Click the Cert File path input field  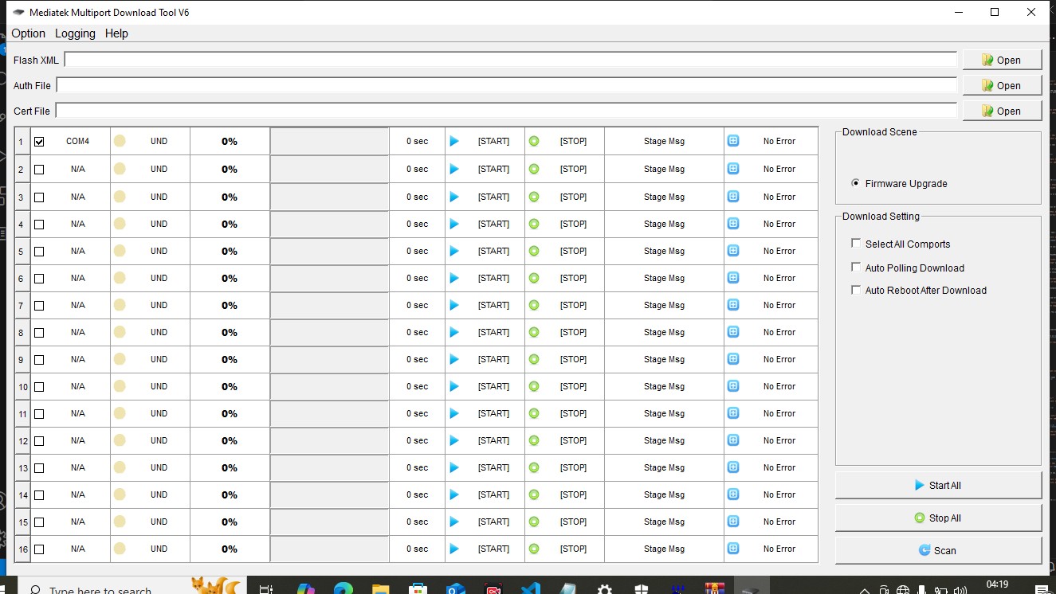point(506,111)
